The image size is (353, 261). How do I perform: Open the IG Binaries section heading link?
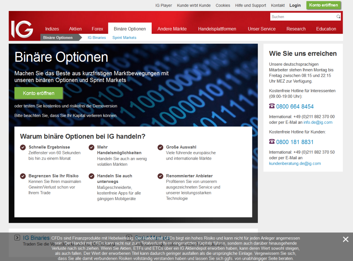pyautogui.click(x=36, y=238)
